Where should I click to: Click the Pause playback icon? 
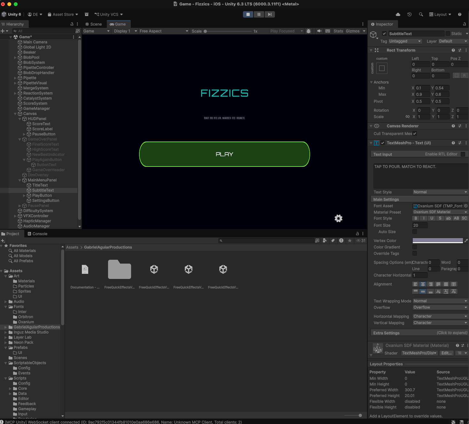(x=259, y=14)
